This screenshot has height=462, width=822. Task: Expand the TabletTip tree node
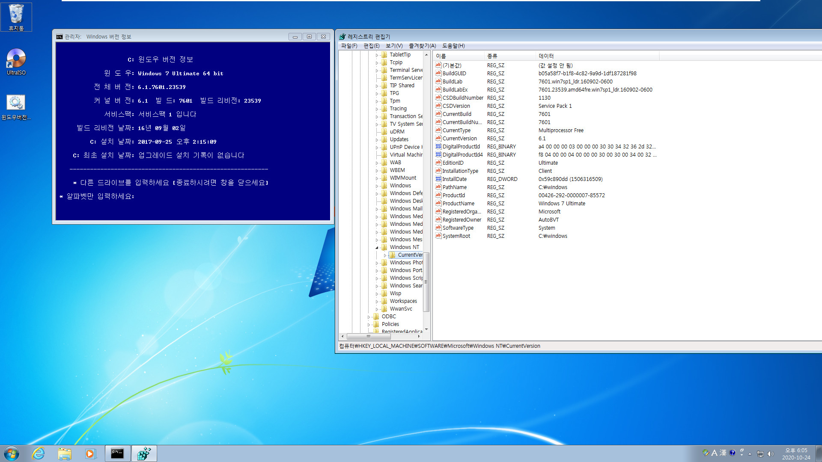[x=377, y=55]
